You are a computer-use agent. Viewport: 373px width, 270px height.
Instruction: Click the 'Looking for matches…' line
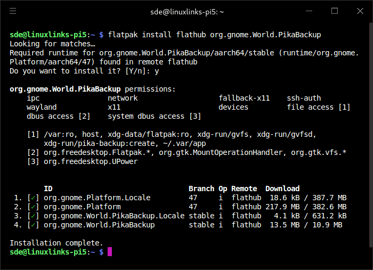(52, 44)
